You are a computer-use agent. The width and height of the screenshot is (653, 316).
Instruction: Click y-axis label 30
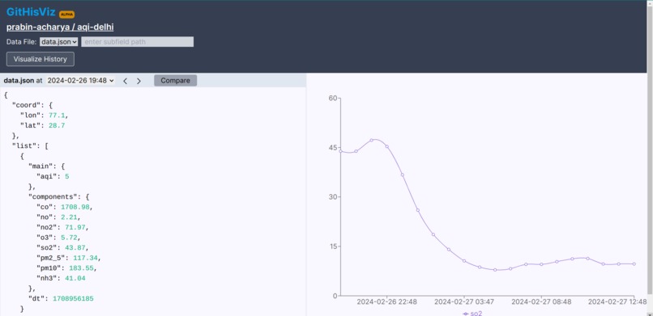[x=332, y=197]
